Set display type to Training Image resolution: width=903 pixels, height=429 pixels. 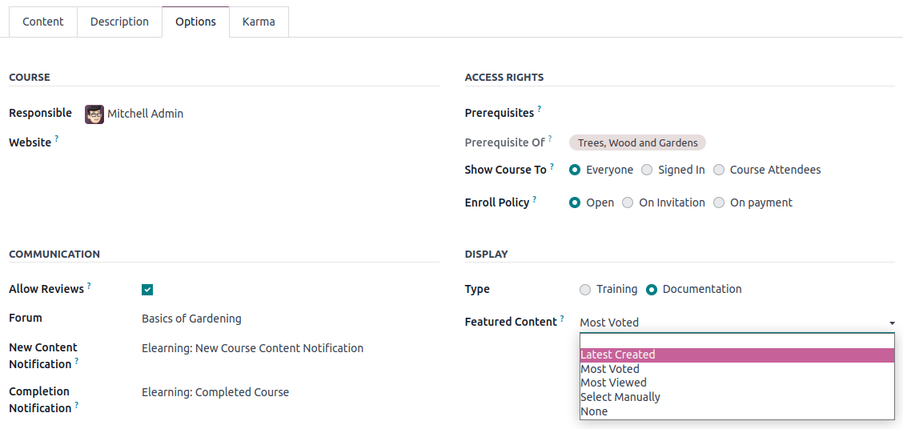pyautogui.click(x=585, y=289)
